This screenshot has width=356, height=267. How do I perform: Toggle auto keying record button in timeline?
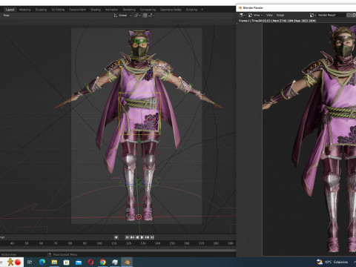(116, 237)
